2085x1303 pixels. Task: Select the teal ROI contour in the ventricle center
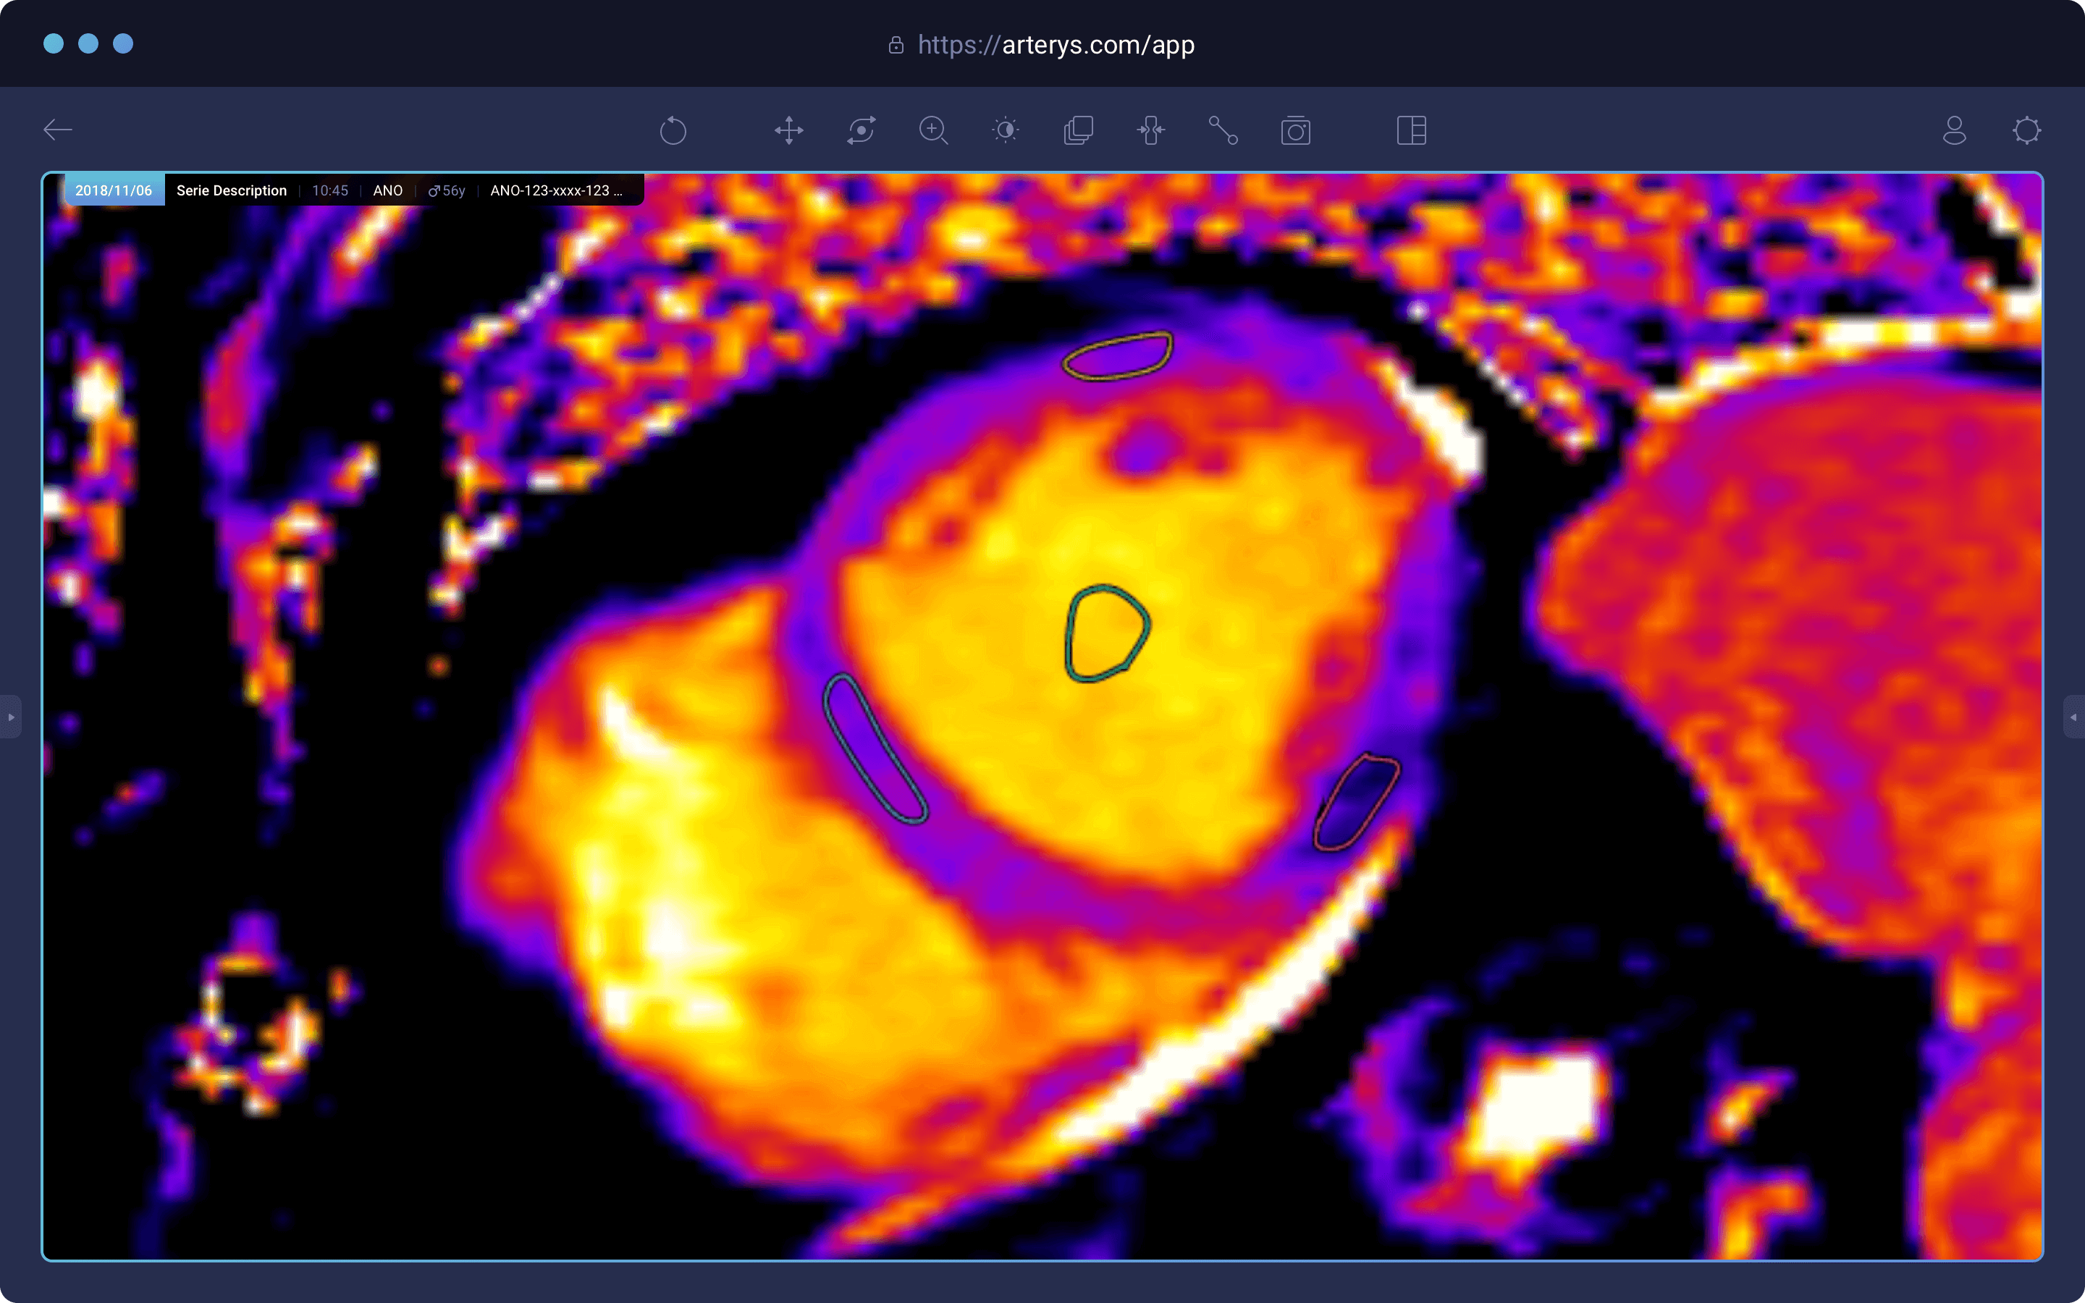[x=1107, y=633]
